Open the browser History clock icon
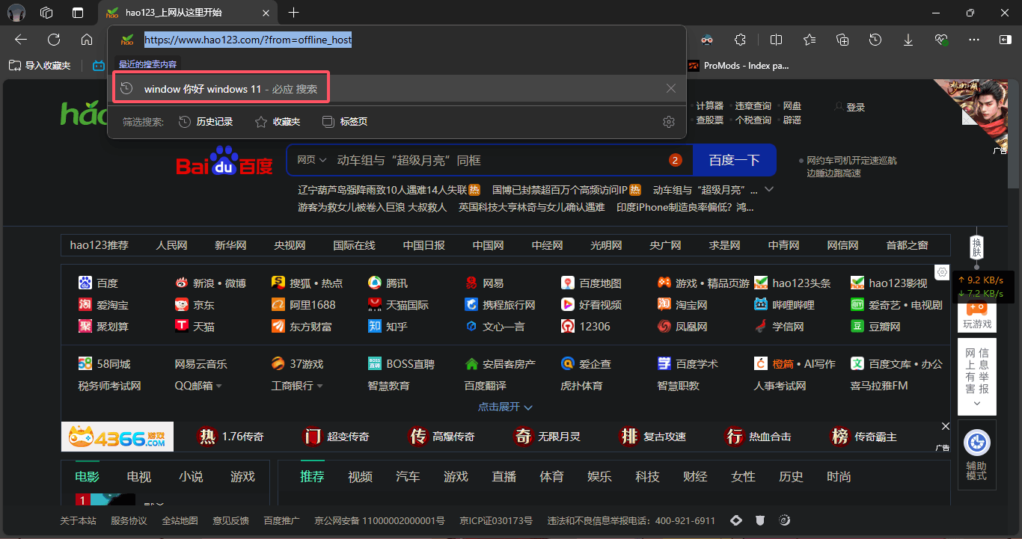Image resolution: width=1022 pixels, height=539 pixels. point(875,40)
